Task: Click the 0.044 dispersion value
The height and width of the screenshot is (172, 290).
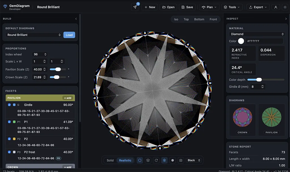Action: point(266,50)
